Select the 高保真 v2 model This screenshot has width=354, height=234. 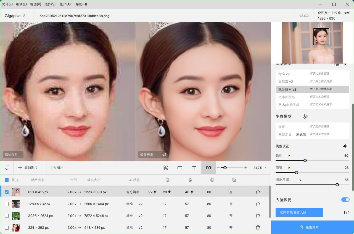pyautogui.click(x=312, y=81)
